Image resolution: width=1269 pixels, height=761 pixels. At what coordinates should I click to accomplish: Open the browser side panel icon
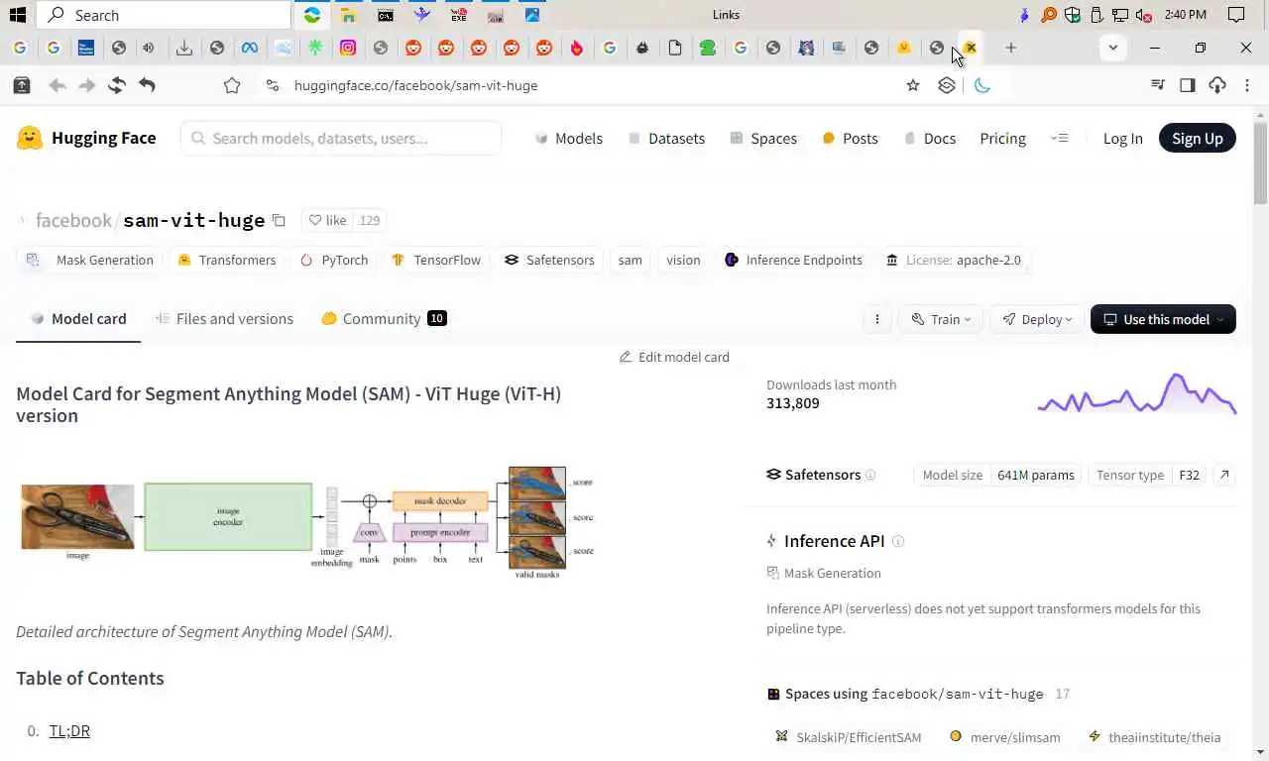[x=1187, y=85]
